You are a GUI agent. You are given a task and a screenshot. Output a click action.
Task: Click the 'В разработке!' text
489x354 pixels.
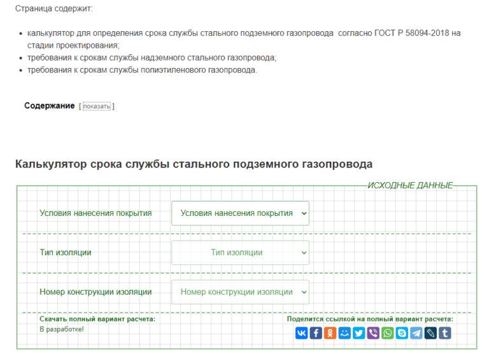(x=62, y=329)
